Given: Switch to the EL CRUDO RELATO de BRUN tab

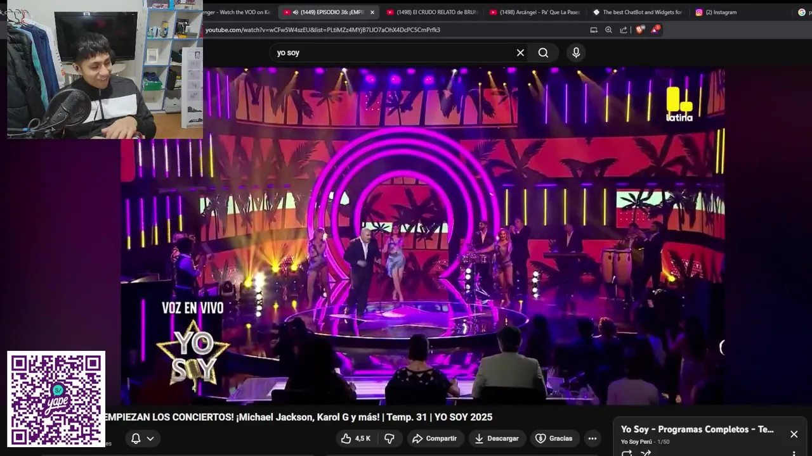Looking at the screenshot, I should [432, 12].
